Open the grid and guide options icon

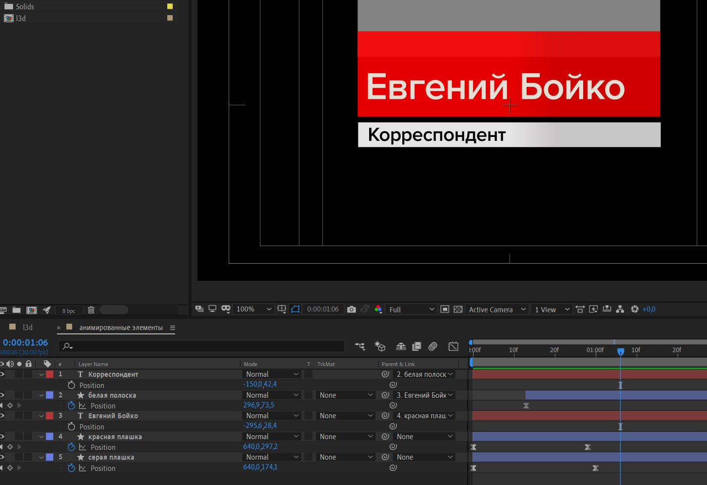tap(282, 309)
